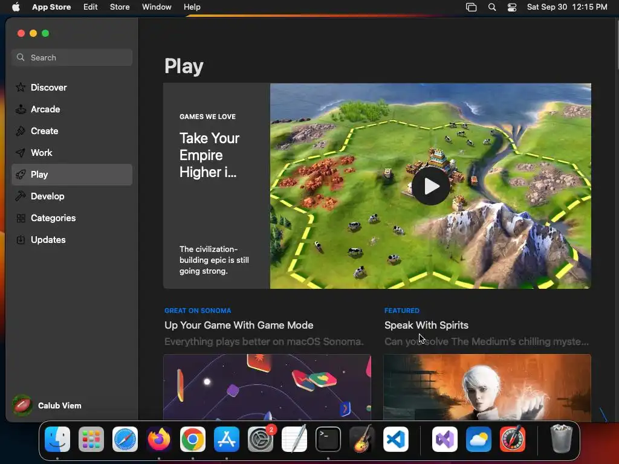Screen dimensions: 619x464
Task: Go to the Discover section
Action: click(72, 87)
